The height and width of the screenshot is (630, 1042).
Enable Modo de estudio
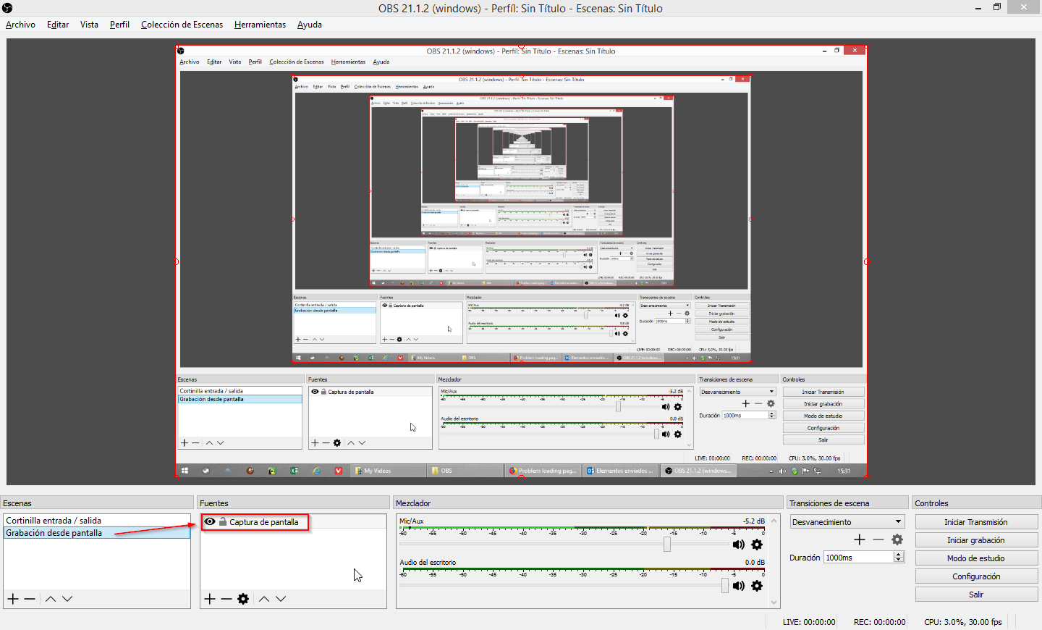coord(976,558)
